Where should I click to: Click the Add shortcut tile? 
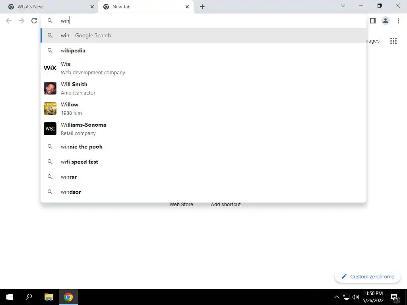point(226,205)
